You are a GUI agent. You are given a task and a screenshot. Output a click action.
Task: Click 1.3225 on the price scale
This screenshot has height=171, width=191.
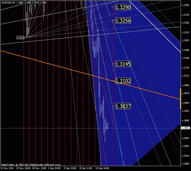185,32
